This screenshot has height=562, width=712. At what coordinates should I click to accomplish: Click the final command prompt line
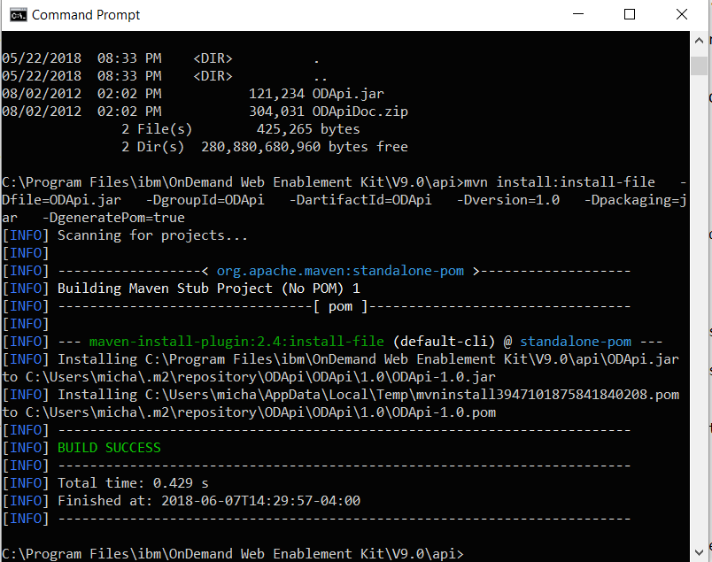[x=233, y=554]
